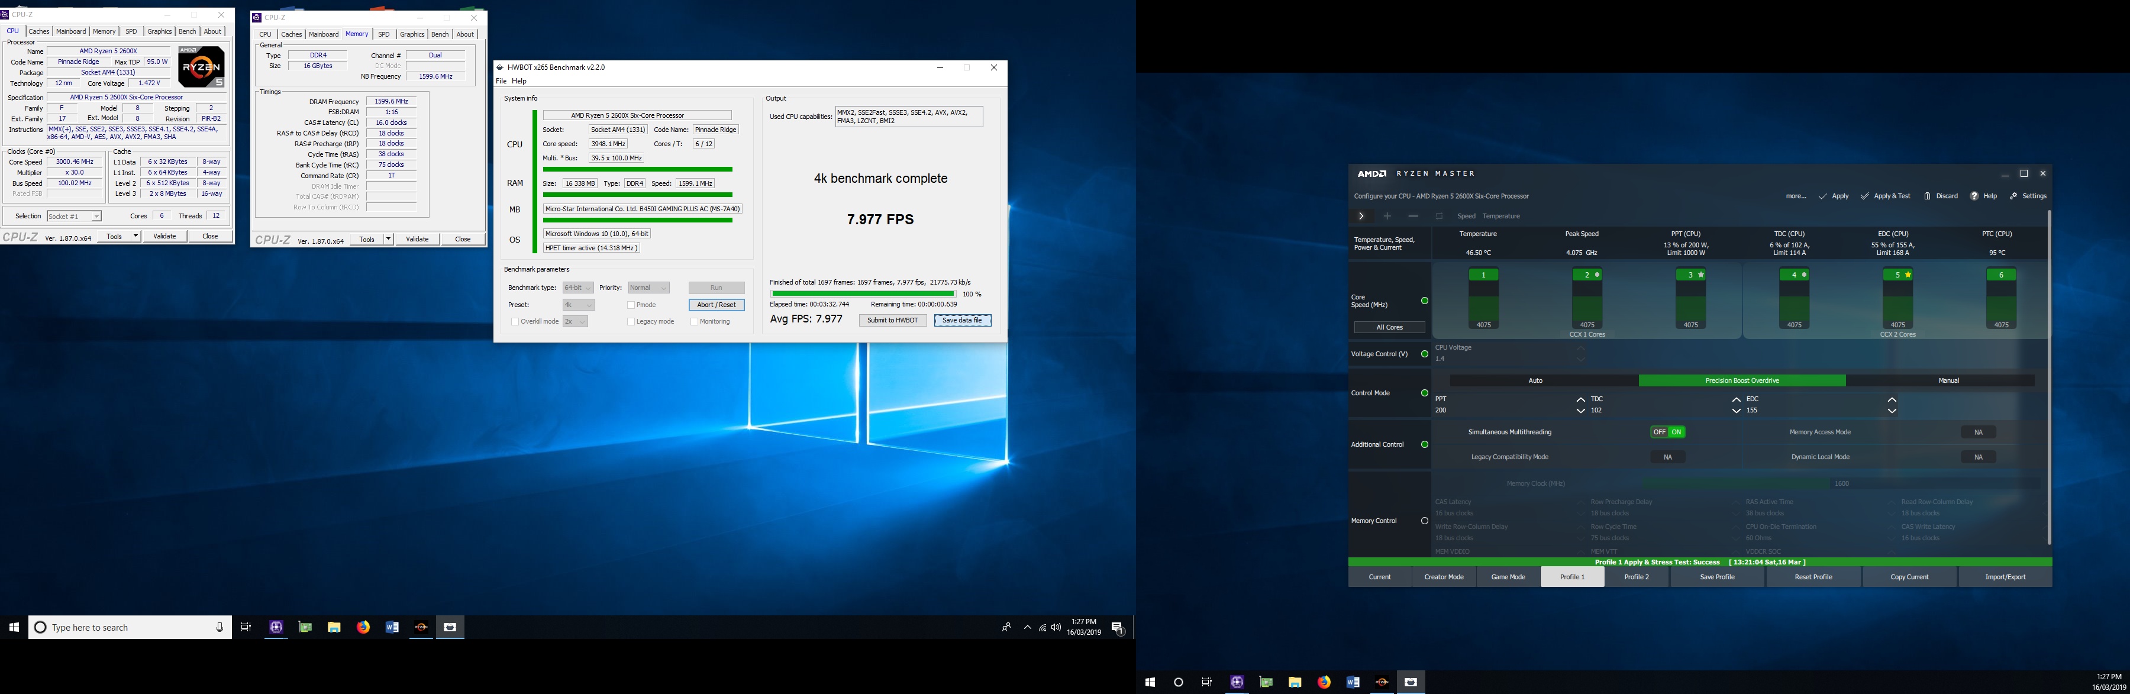Viewport: 2130px width, 694px height.
Task: Select Precision Boost Overdrive mode
Action: tap(1742, 380)
